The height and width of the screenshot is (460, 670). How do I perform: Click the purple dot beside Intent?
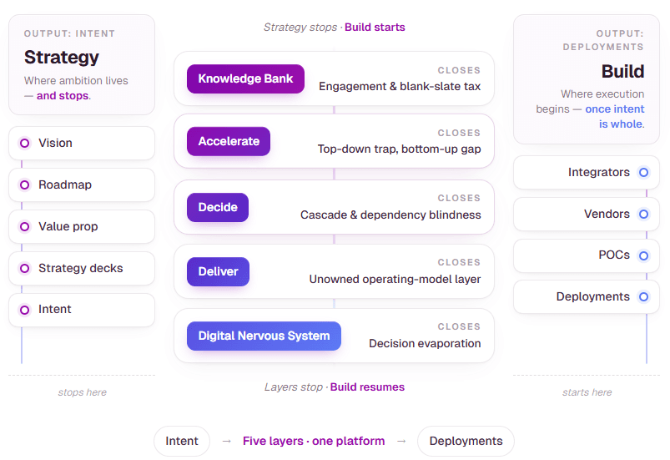(x=24, y=310)
